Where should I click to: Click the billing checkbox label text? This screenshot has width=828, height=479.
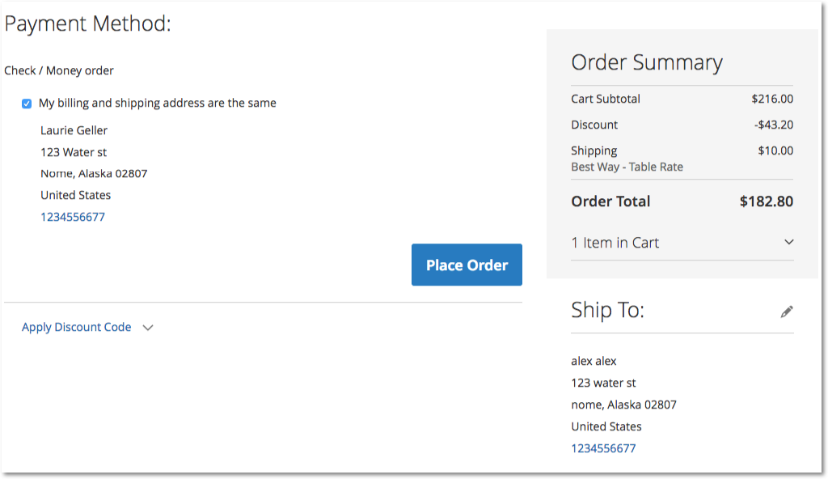[x=158, y=103]
